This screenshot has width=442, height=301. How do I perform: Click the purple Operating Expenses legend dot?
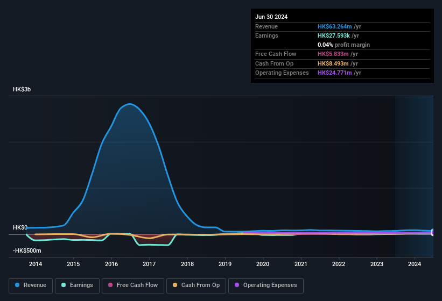[237, 285]
